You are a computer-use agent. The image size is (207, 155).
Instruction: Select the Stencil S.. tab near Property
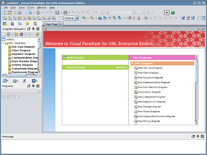(35, 81)
